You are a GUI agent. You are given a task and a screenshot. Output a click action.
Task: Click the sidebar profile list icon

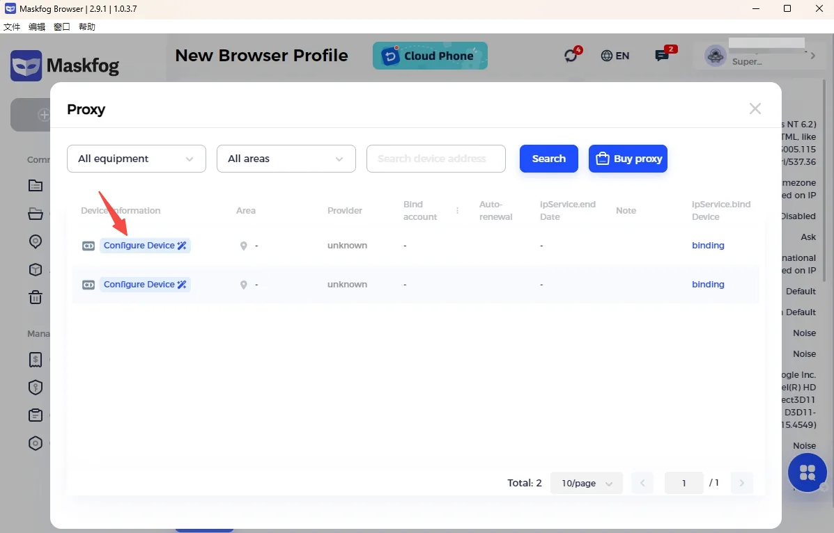point(36,186)
